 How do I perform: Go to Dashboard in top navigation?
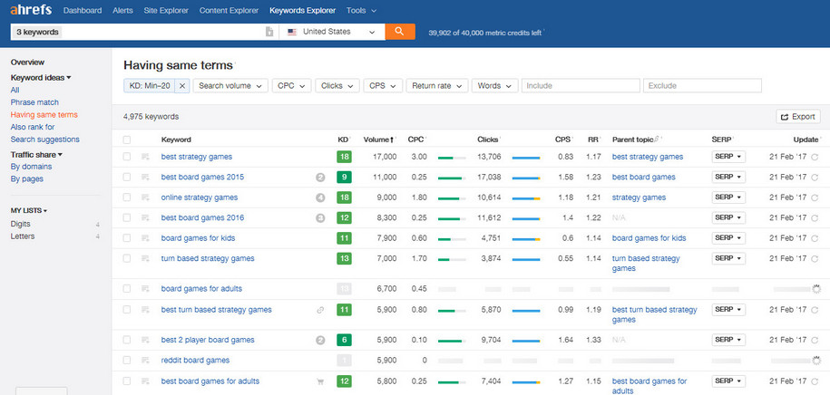(83, 10)
